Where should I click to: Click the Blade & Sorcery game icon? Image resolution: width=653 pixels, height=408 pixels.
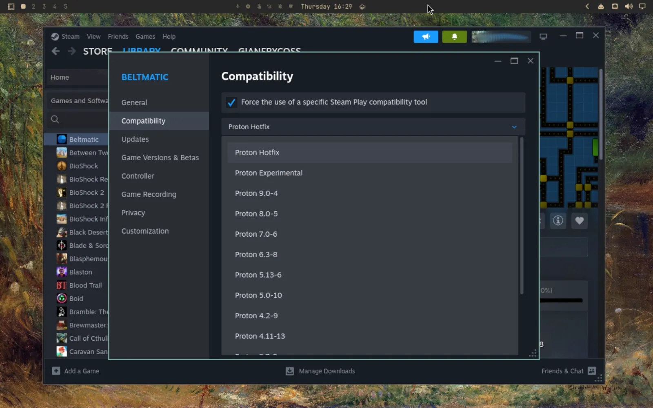click(62, 246)
